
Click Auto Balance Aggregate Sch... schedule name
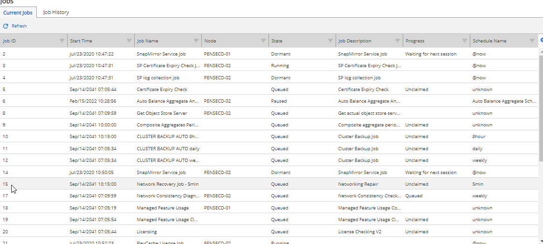[505, 101]
